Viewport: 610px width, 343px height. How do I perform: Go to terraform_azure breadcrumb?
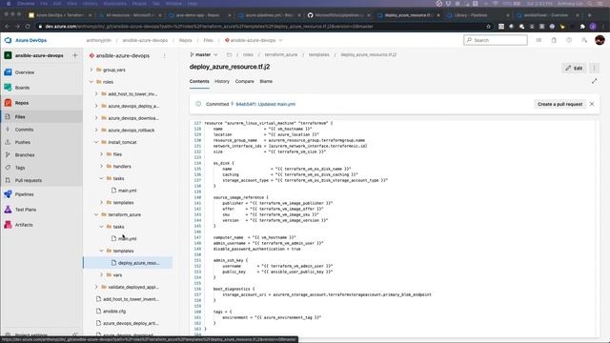[281, 55]
